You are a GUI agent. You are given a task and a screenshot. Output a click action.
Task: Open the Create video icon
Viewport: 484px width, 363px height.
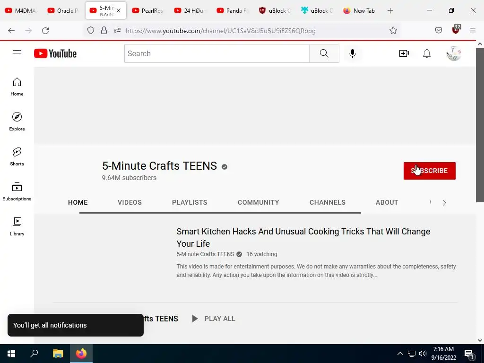click(404, 53)
